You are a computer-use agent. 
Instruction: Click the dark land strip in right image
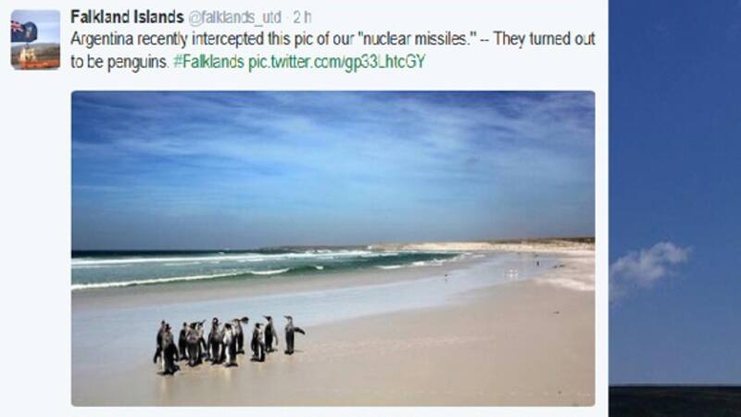(675, 401)
